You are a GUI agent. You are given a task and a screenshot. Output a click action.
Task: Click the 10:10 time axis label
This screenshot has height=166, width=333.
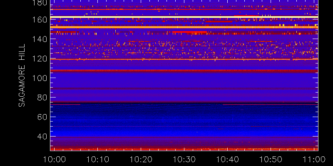pyautogui.click(x=97, y=159)
